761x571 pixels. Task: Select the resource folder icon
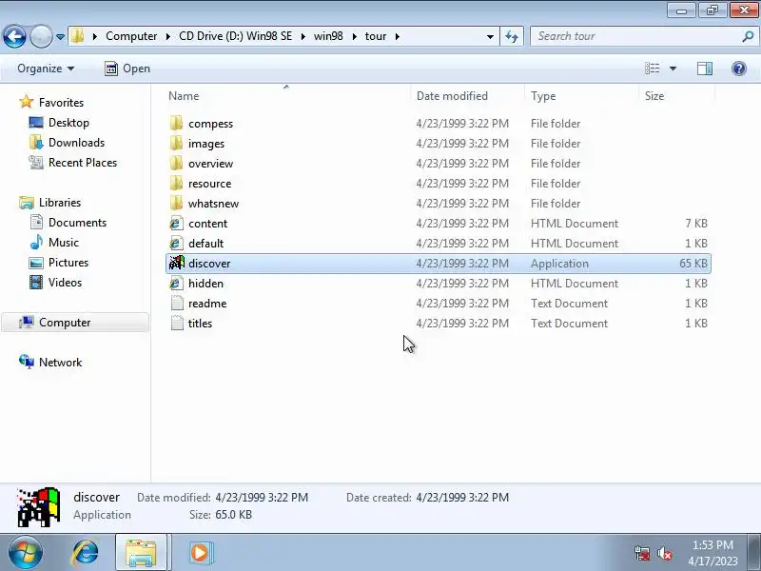pyautogui.click(x=176, y=183)
